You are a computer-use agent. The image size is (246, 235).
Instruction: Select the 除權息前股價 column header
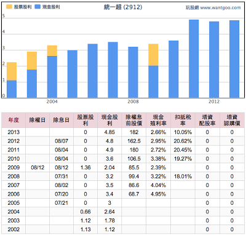click(134, 120)
